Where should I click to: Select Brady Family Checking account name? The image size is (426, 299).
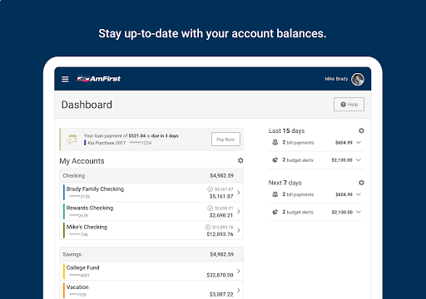[x=95, y=189]
